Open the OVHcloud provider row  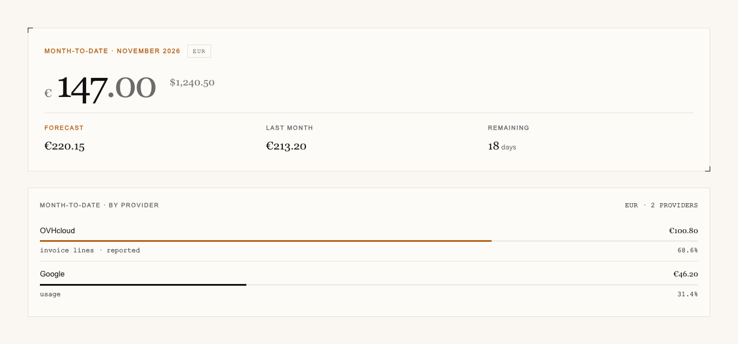click(x=369, y=240)
